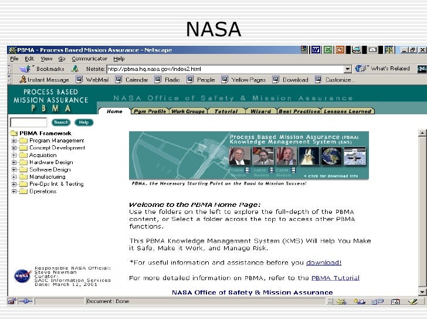Click the Customize... toolbar shortcut
This screenshot has width=427, height=320.
335,80
